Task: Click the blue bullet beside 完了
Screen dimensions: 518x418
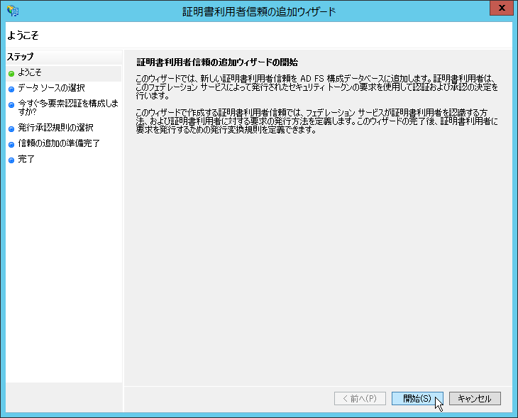Action: 11,160
